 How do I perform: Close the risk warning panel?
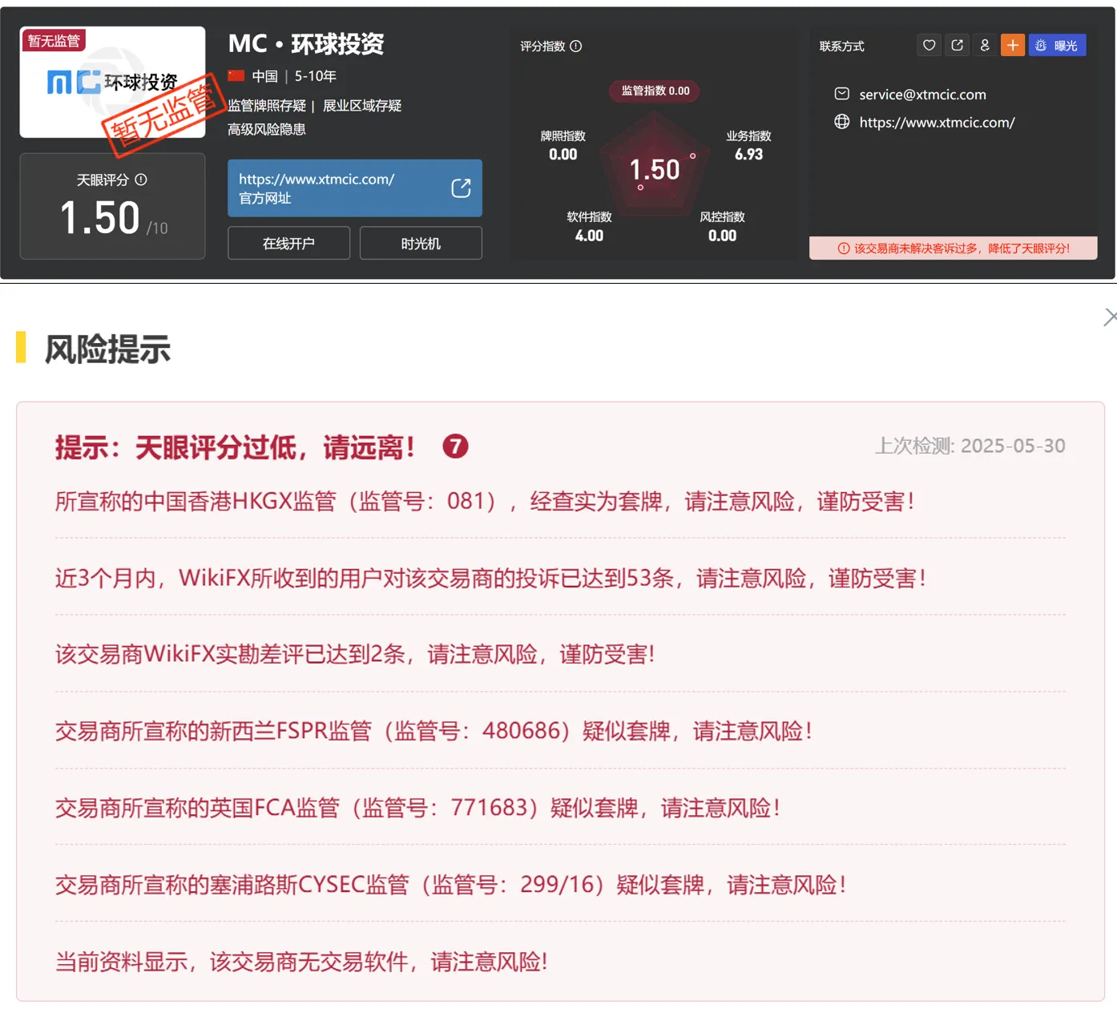point(1110,317)
